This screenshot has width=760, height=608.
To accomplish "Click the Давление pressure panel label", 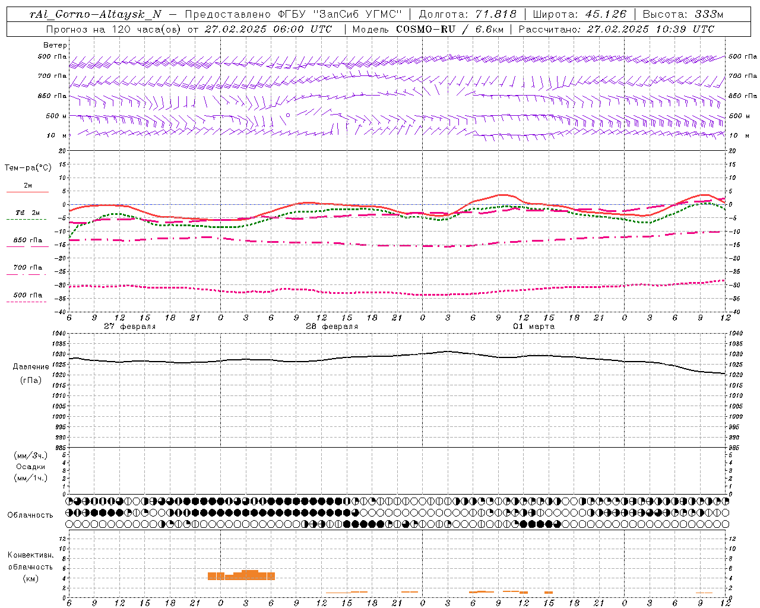I will click(31, 367).
